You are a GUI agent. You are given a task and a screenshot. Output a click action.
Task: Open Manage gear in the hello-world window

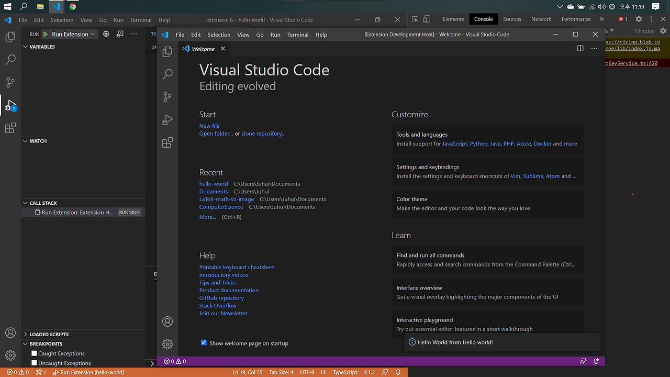10,355
